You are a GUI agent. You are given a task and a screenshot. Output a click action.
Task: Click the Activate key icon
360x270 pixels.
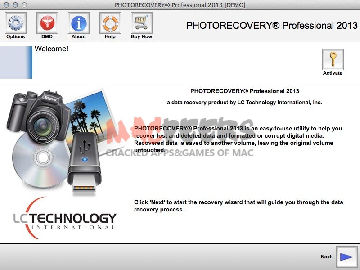333,59
